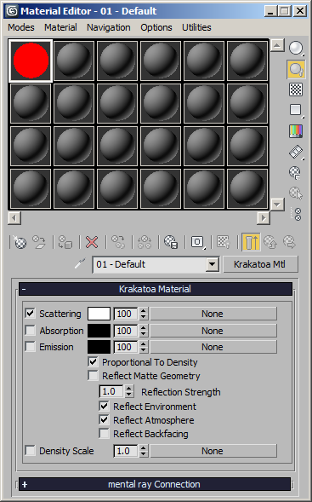Open the Video Color Check icon
This screenshot has width=312, height=502.
pyautogui.click(x=296, y=131)
